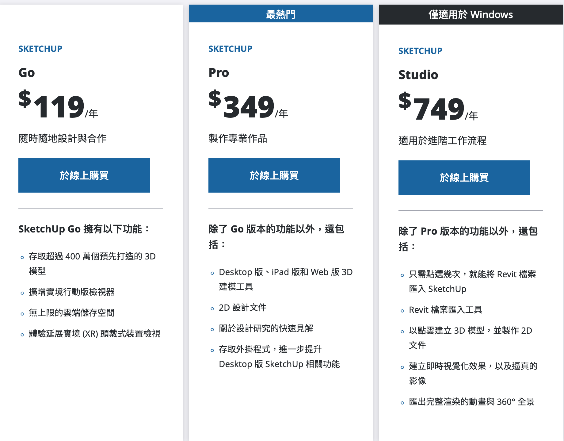Click the 製作專業作品 tagline

click(x=238, y=139)
